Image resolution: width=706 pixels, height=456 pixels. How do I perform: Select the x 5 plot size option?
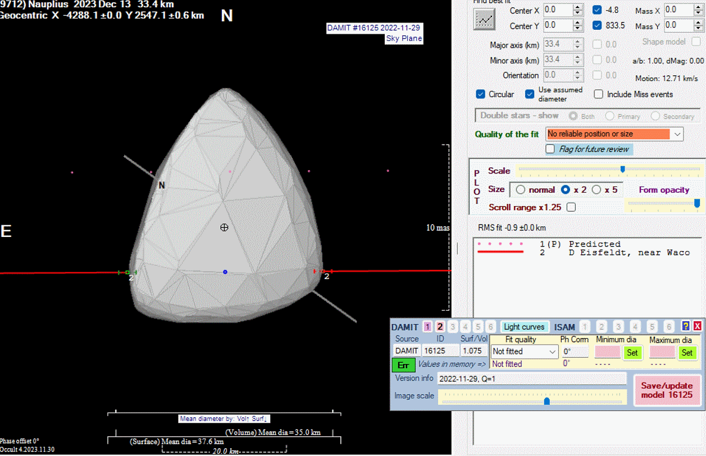pos(596,190)
